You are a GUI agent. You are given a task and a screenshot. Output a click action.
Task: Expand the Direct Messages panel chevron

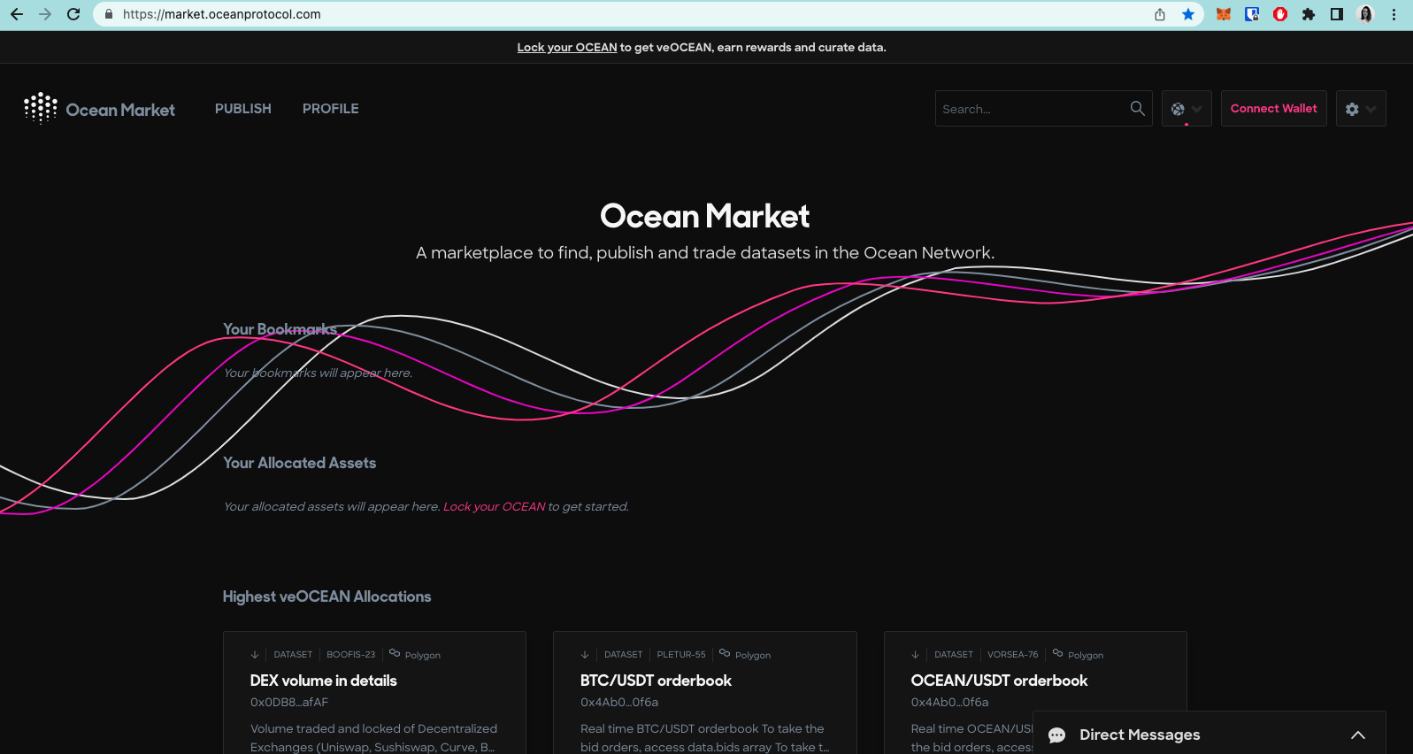1358,735
